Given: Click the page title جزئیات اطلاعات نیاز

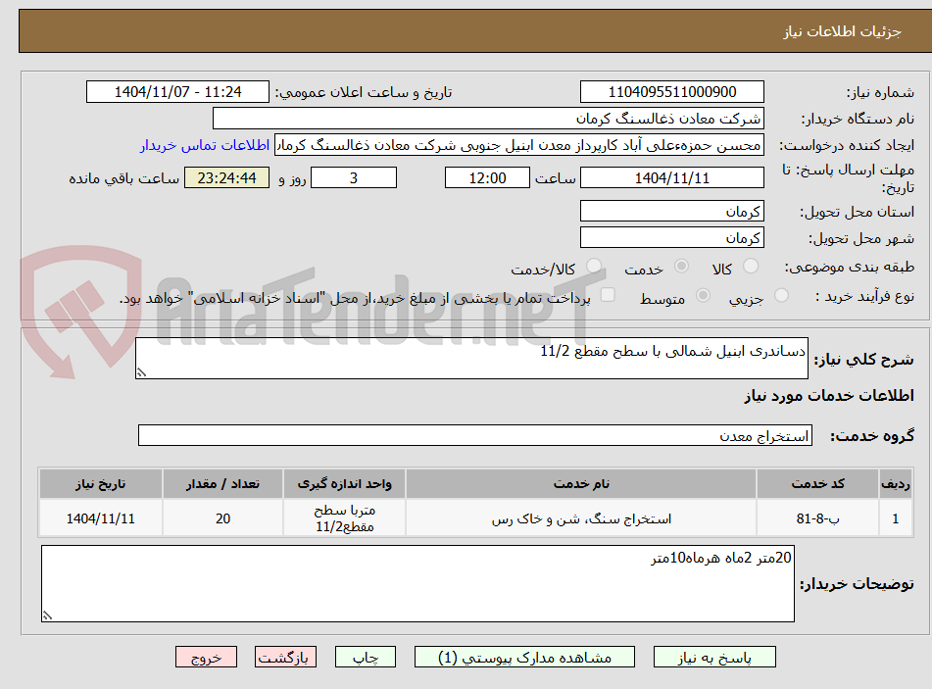Looking at the screenshot, I should (x=842, y=31).
